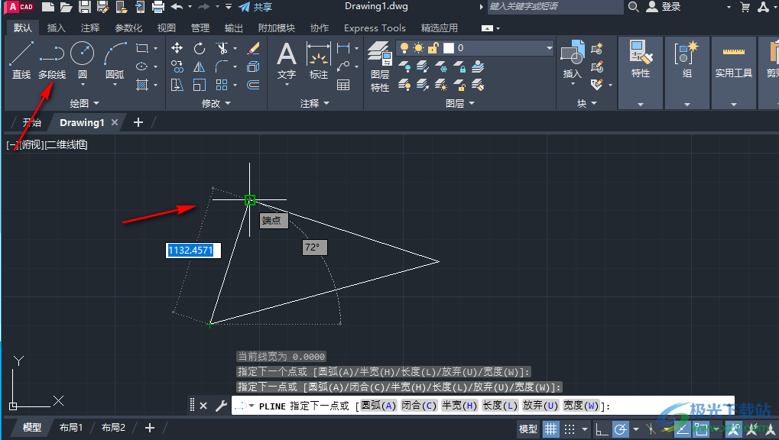The width and height of the screenshot is (779, 440).
Task: Toggle current layer freeze sun icon
Action: point(419,47)
